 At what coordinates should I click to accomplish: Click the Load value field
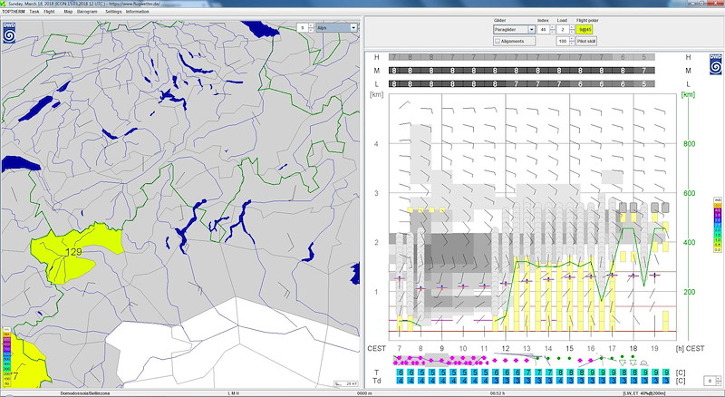(x=563, y=30)
